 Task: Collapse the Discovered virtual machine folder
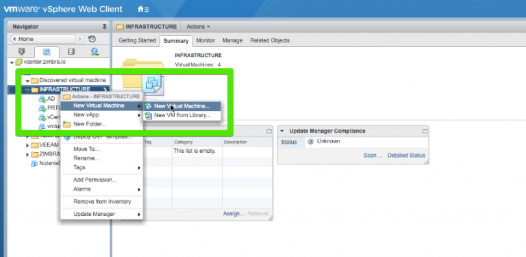(x=27, y=81)
